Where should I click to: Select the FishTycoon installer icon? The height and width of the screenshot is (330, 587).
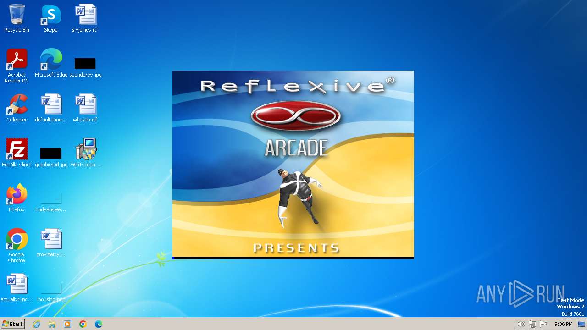click(x=85, y=153)
